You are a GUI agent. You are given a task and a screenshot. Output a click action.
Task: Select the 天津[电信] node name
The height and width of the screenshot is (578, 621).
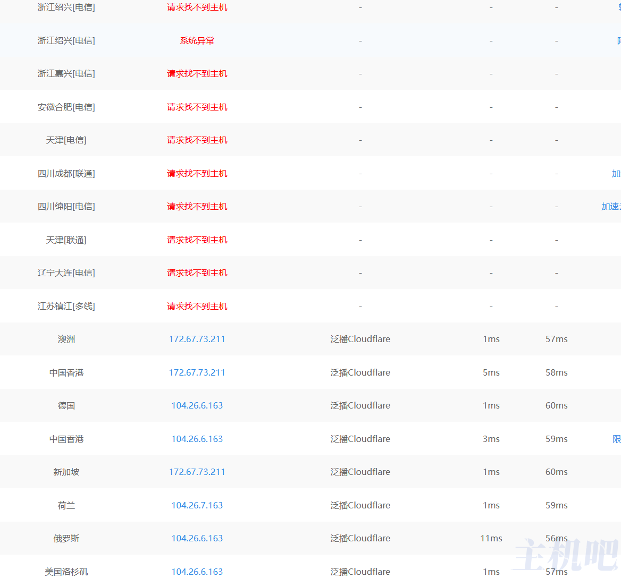click(x=66, y=140)
